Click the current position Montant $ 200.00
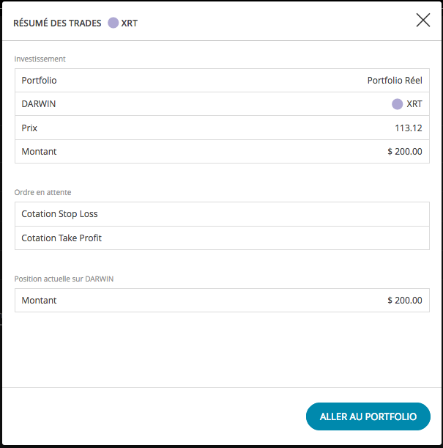This screenshot has height=448, width=443. click(404, 301)
